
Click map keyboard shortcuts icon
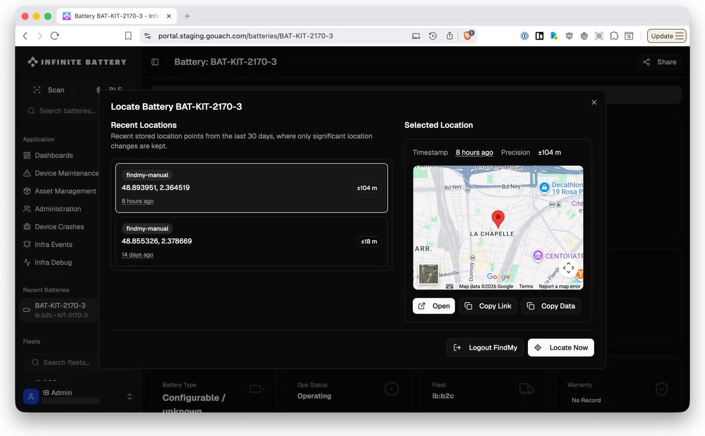(x=449, y=286)
